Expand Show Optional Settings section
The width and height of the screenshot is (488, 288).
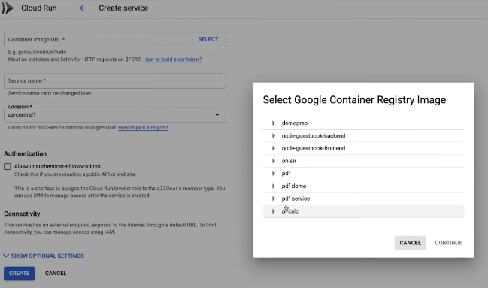[x=44, y=256]
